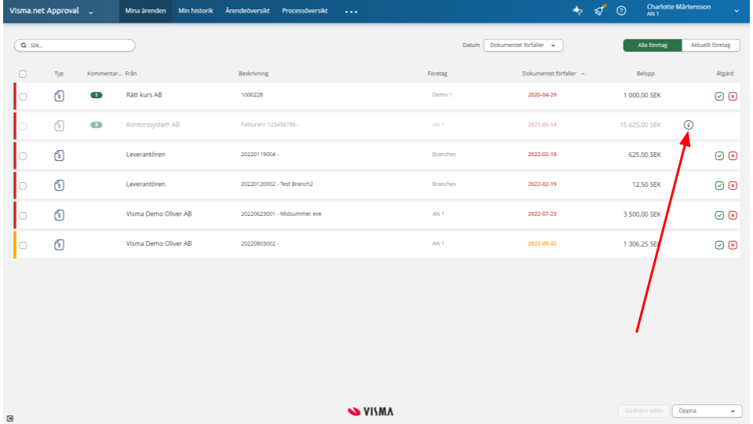This screenshot has height=424, width=753.
Task: Sort by Dokumentet förfaller column arrow
Action: 583,74
